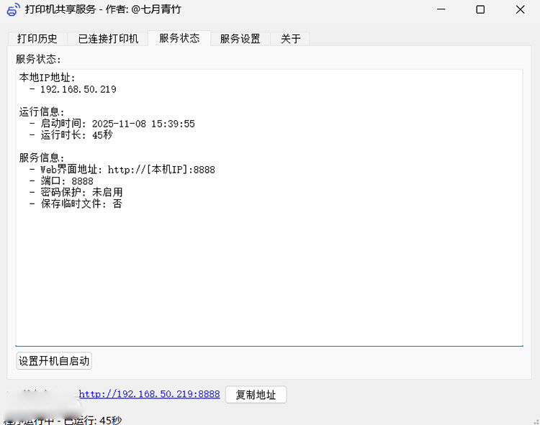Switch to the 已连接打印机 tab
The width and height of the screenshot is (540, 425).
(x=108, y=39)
